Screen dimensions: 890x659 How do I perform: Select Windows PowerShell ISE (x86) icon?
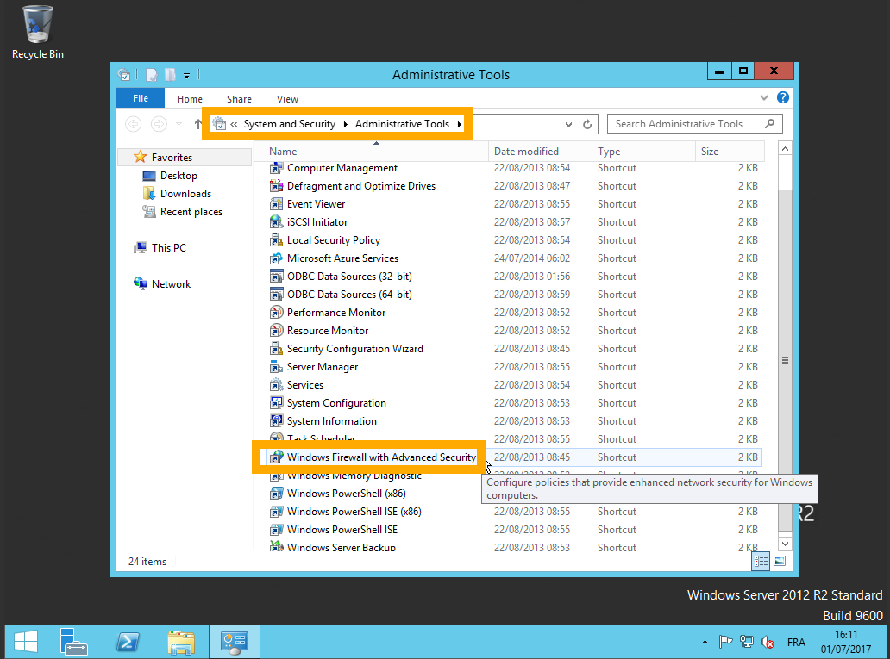277,512
